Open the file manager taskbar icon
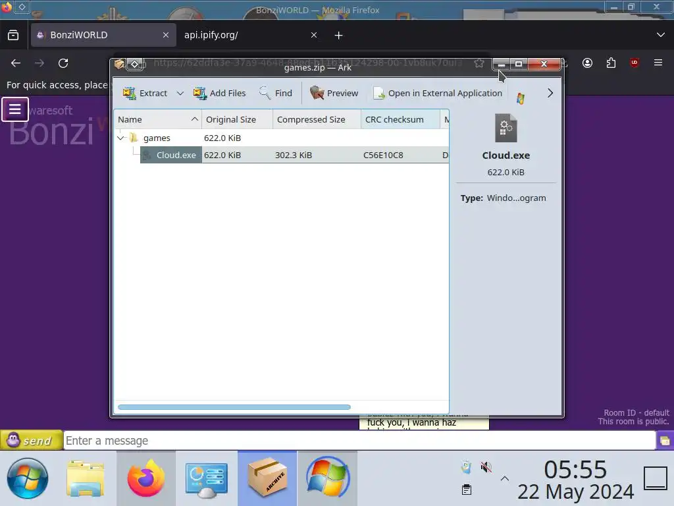Screen dimensions: 674x506 (86, 478)
